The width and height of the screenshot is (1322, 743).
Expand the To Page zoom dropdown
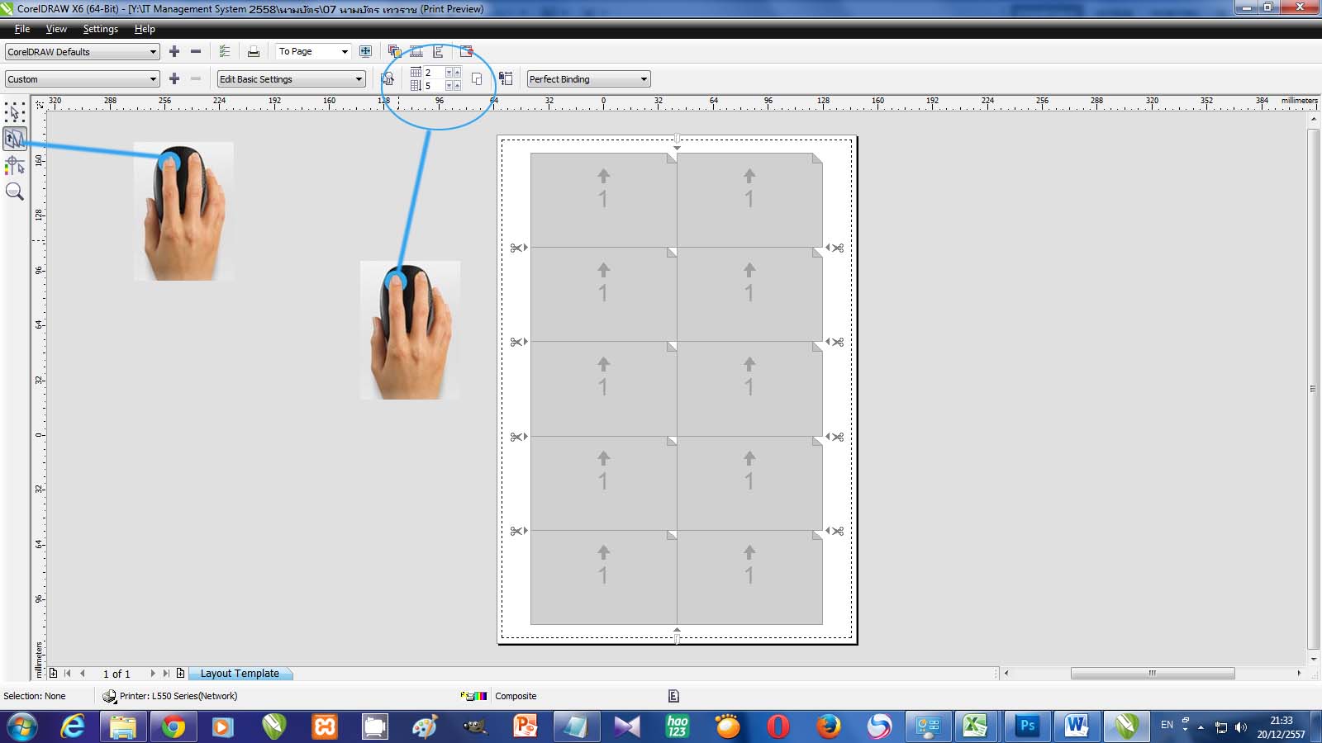pos(345,52)
